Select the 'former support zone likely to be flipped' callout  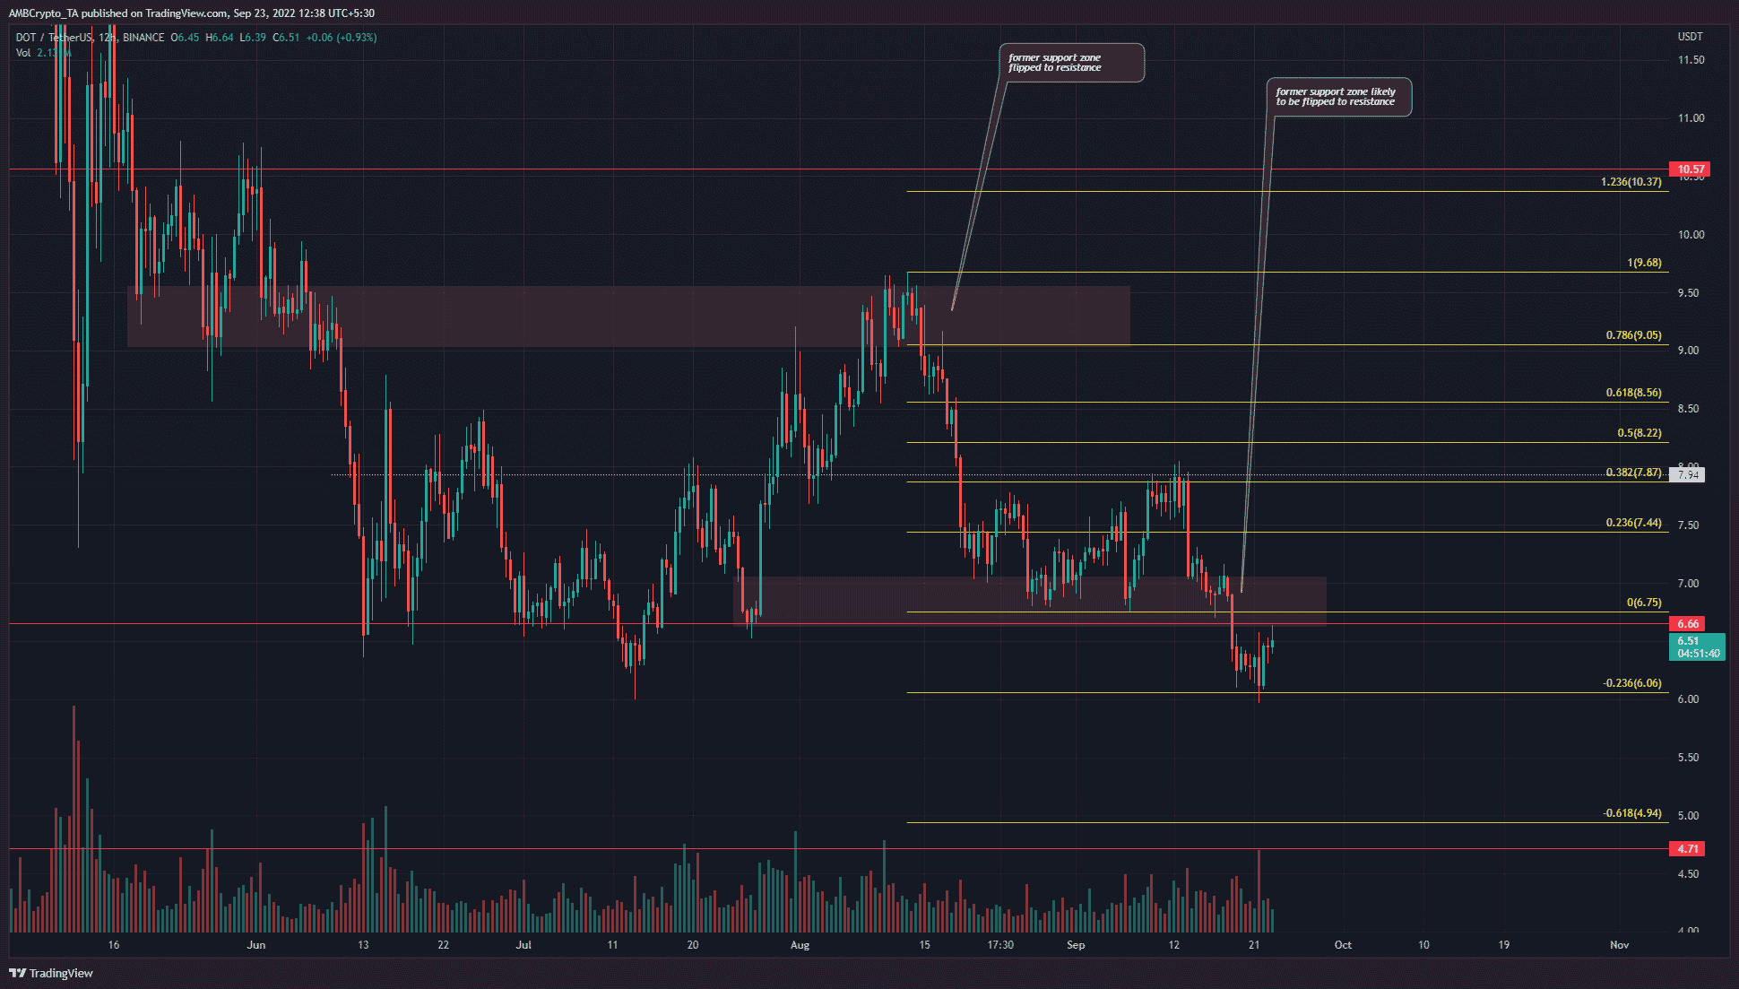[x=1339, y=97]
